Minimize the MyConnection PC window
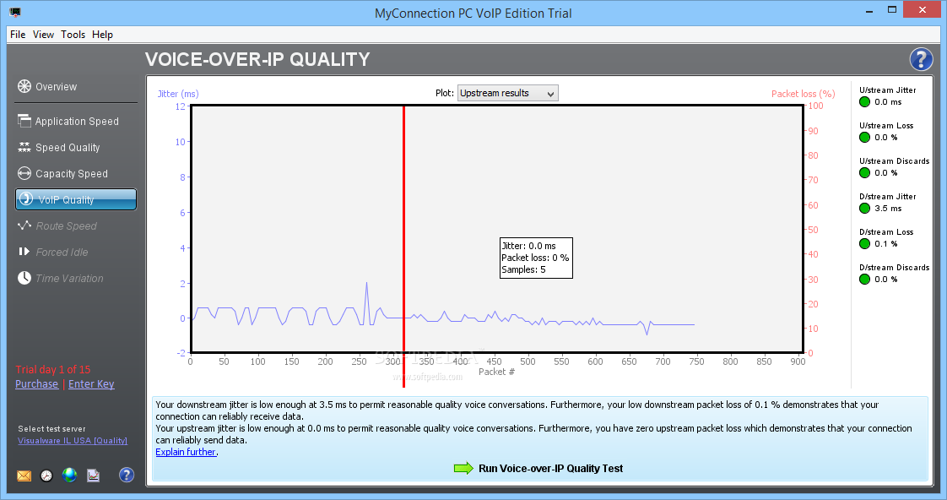 click(x=869, y=10)
